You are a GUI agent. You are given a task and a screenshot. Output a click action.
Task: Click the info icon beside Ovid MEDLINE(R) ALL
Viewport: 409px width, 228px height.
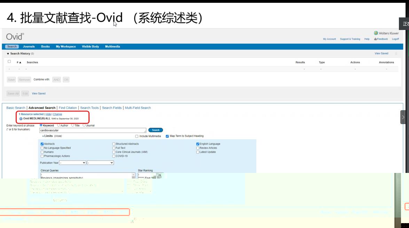21,119
